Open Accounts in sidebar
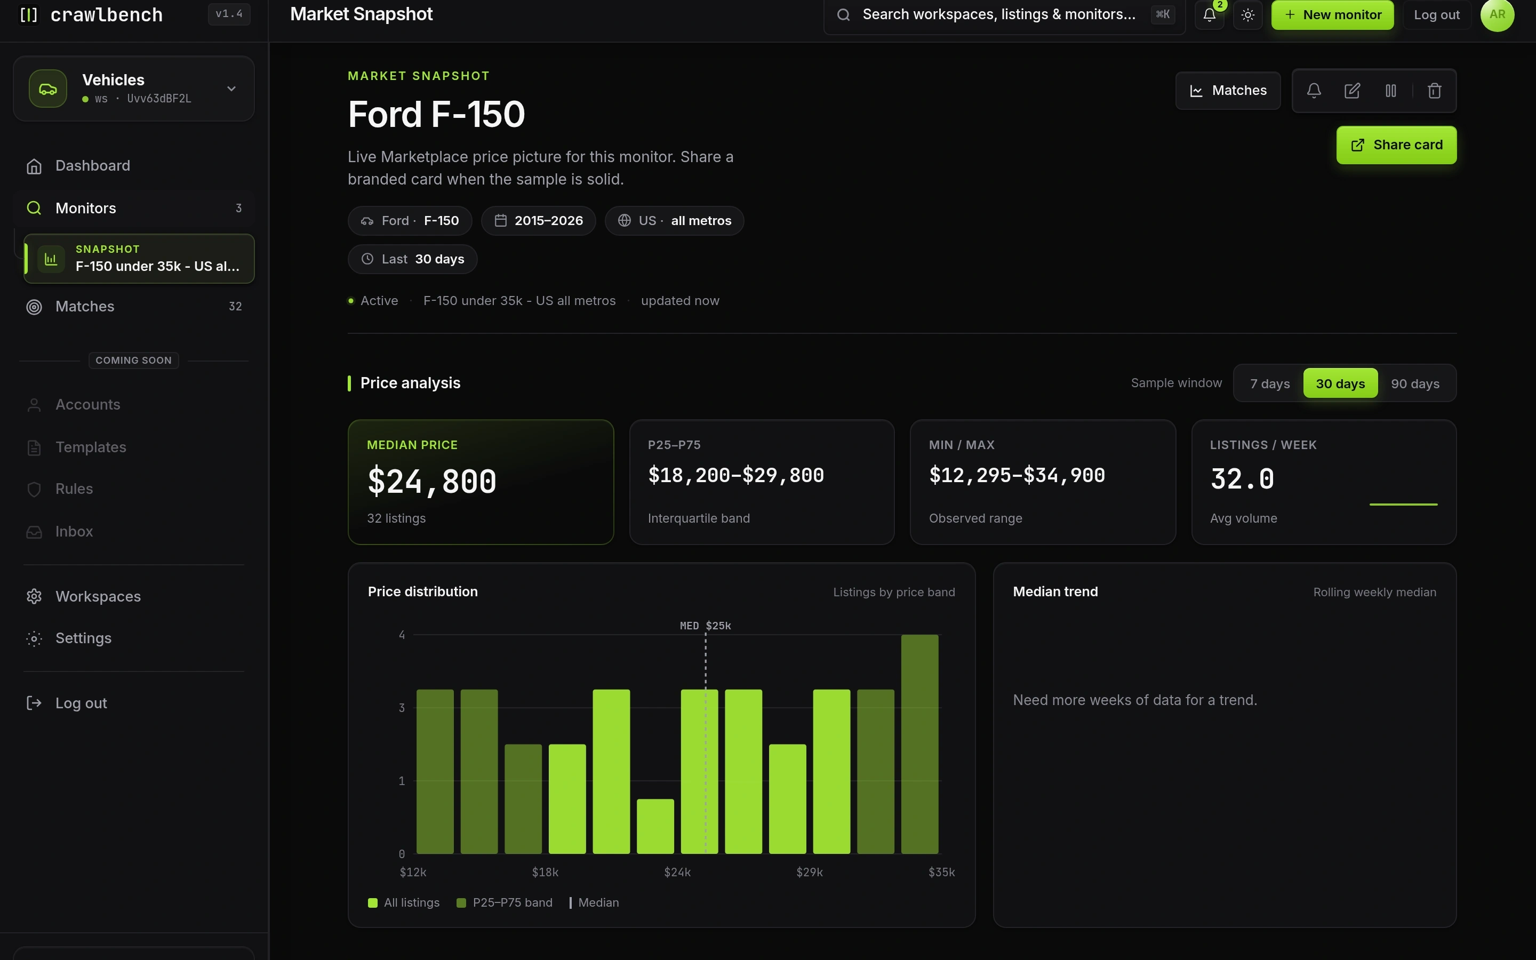Screen dimensions: 1536x960 coord(134,404)
